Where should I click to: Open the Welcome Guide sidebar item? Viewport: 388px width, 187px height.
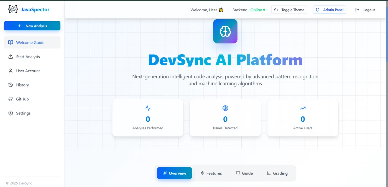(x=32, y=42)
